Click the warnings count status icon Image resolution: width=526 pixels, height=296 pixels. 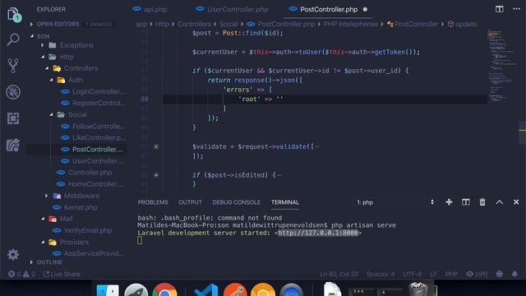tap(30, 274)
